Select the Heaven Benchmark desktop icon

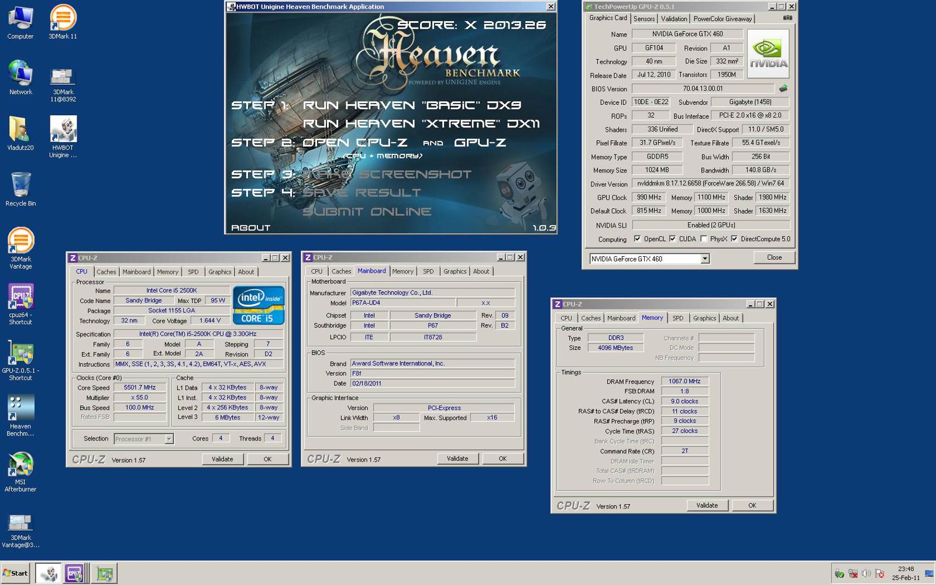click(20, 415)
